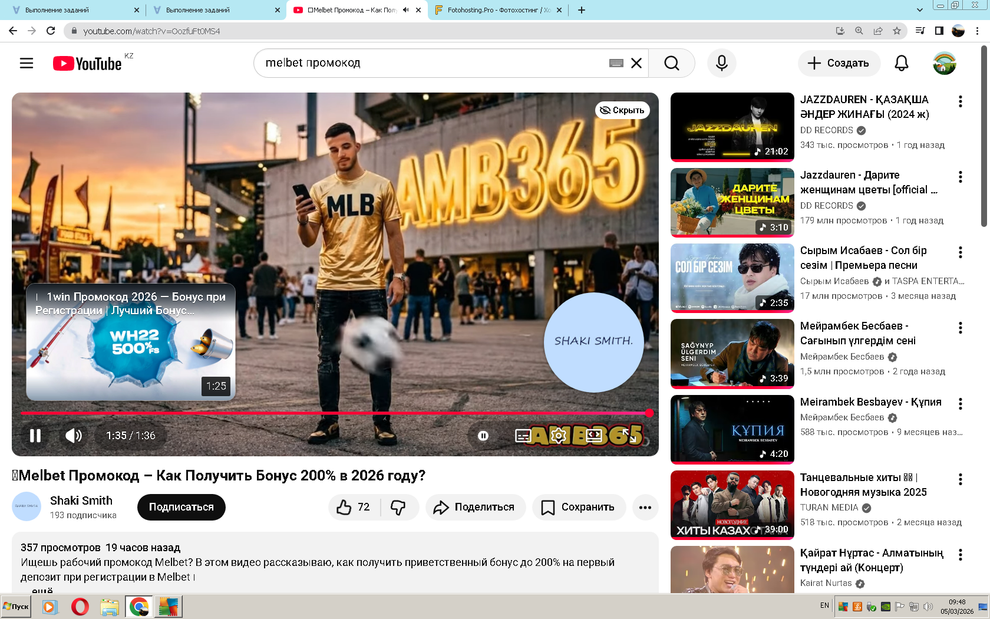The width and height of the screenshot is (990, 619).
Task: Switch to the Fotohosting.Pro tab
Action: [x=498, y=10]
